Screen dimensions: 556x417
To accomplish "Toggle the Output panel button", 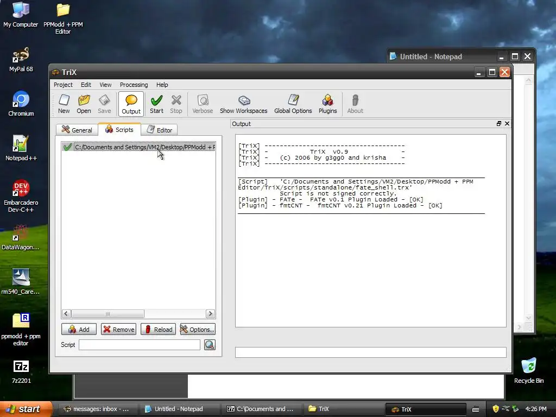I will tap(131, 104).
